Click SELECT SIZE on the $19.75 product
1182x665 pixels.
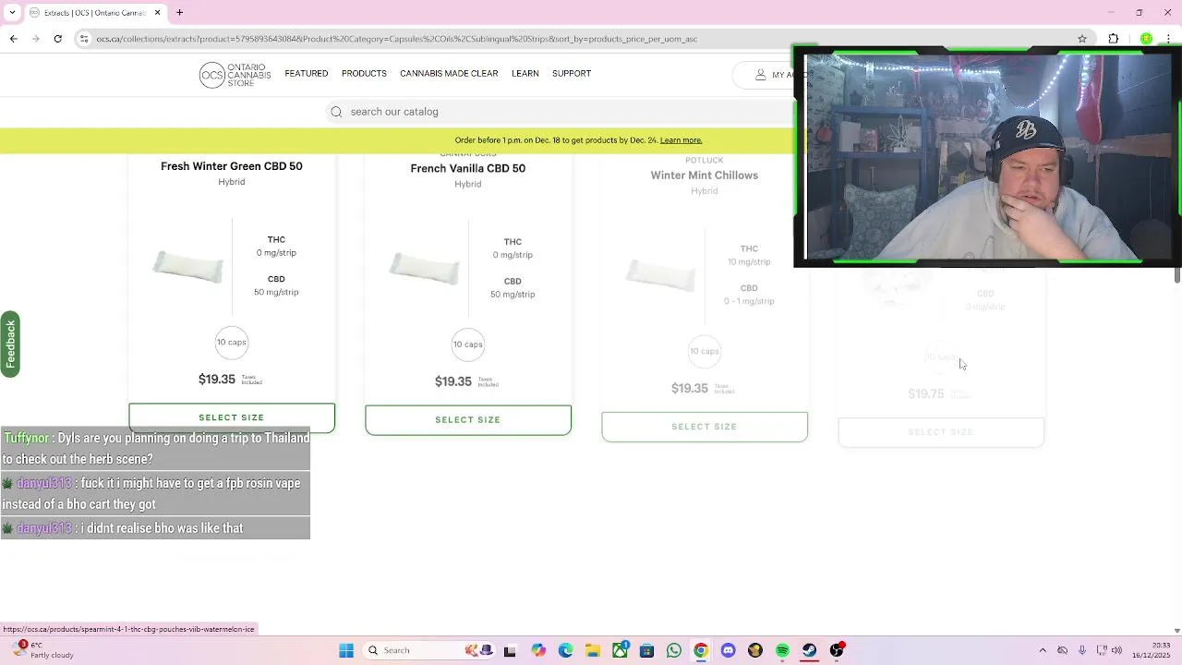[941, 432]
